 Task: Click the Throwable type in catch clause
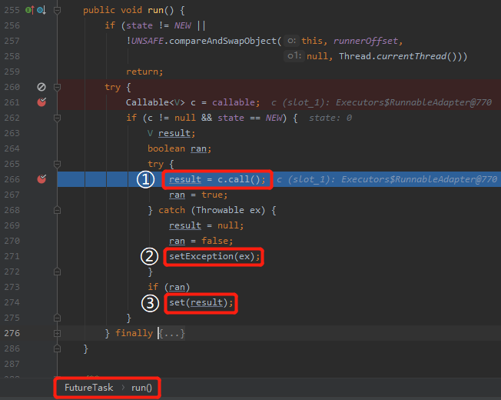coord(220,210)
